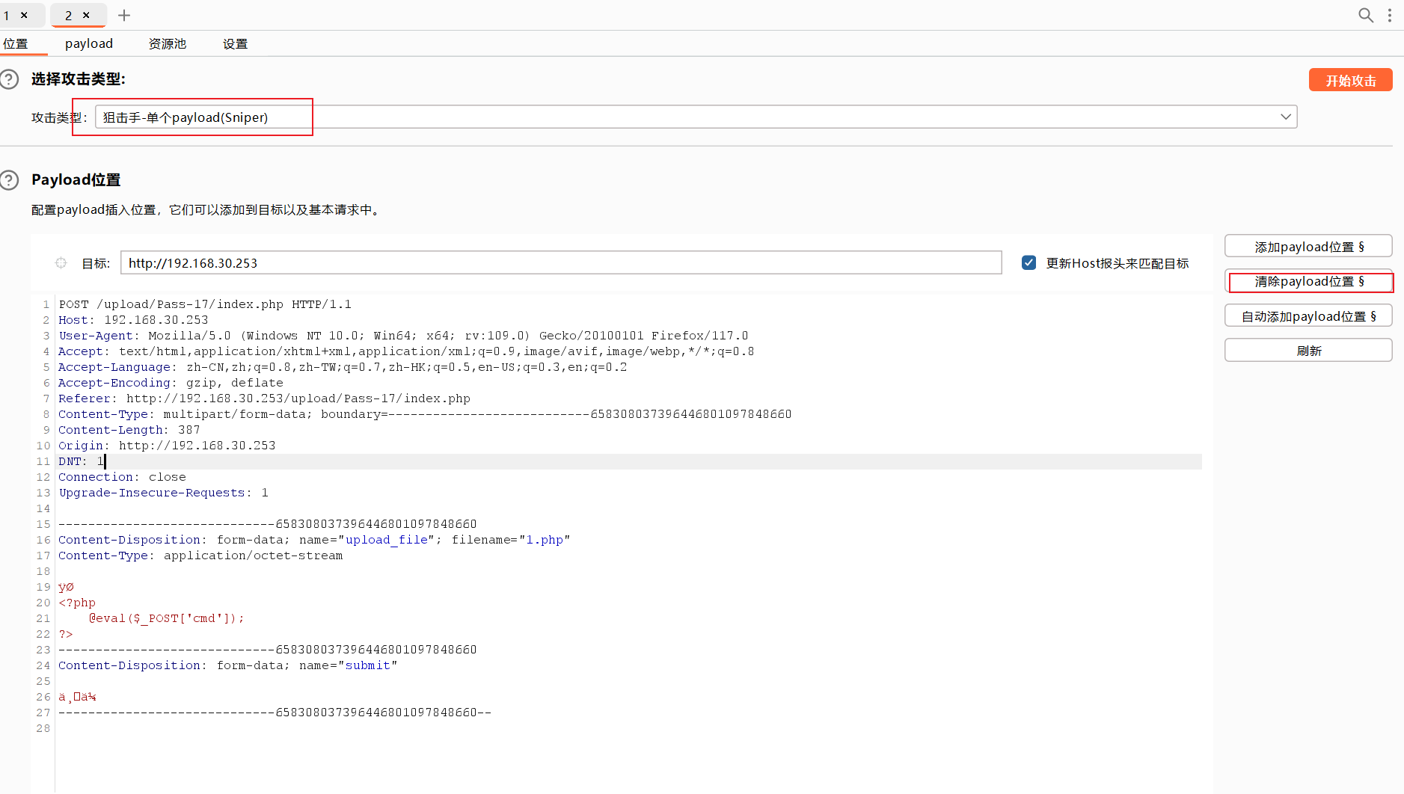Switch to the payload tab

[x=89, y=44]
